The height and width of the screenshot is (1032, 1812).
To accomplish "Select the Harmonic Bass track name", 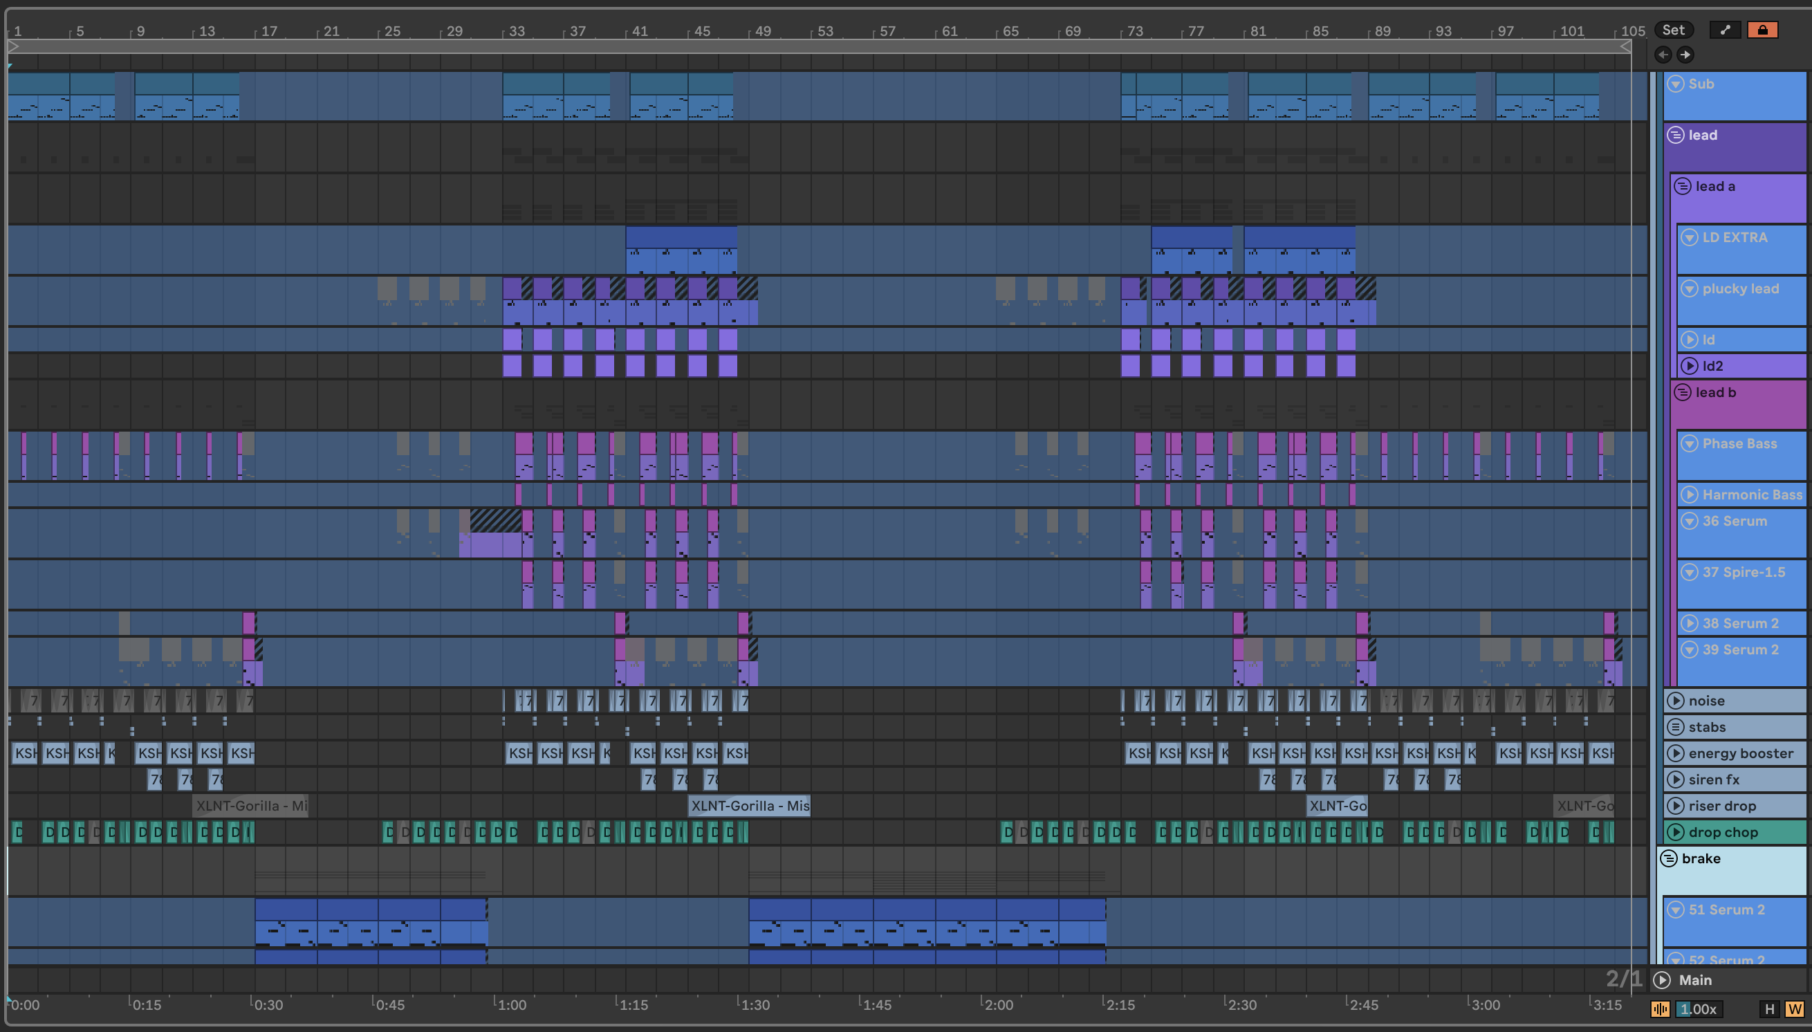I will (1753, 495).
